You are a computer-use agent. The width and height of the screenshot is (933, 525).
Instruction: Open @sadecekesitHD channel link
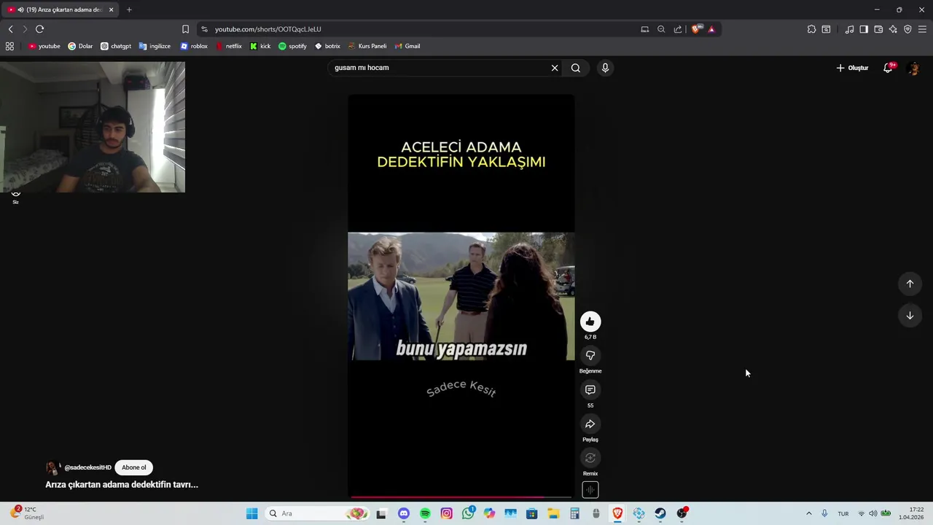[x=87, y=467]
